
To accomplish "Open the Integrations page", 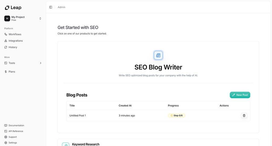I will [15, 41].
